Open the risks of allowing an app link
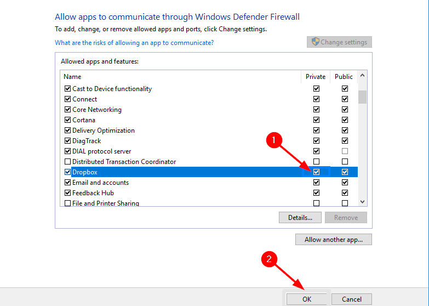This screenshot has height=306, width=429. pyautogui.click(x=134, y=42)
